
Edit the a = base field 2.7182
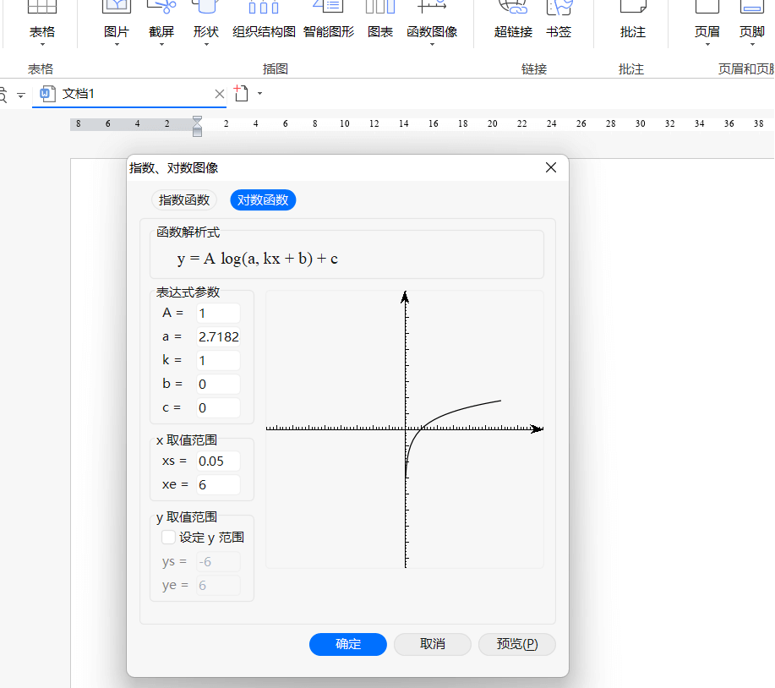click(x=218, y=336)
